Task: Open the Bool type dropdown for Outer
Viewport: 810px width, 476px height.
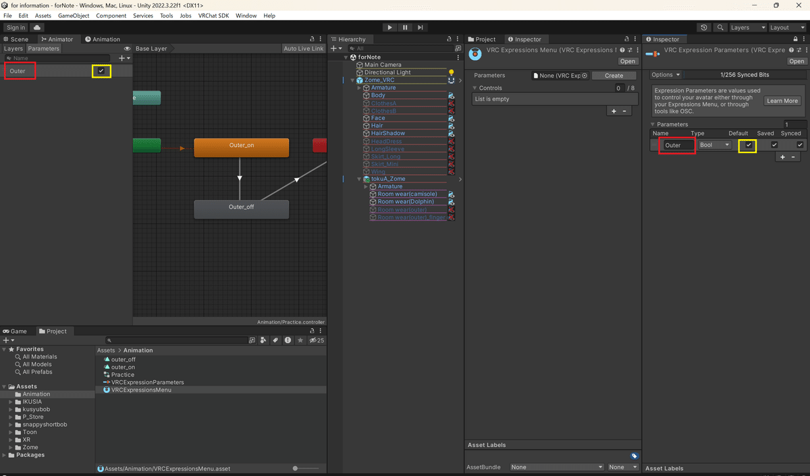Action: coord(714,144)
